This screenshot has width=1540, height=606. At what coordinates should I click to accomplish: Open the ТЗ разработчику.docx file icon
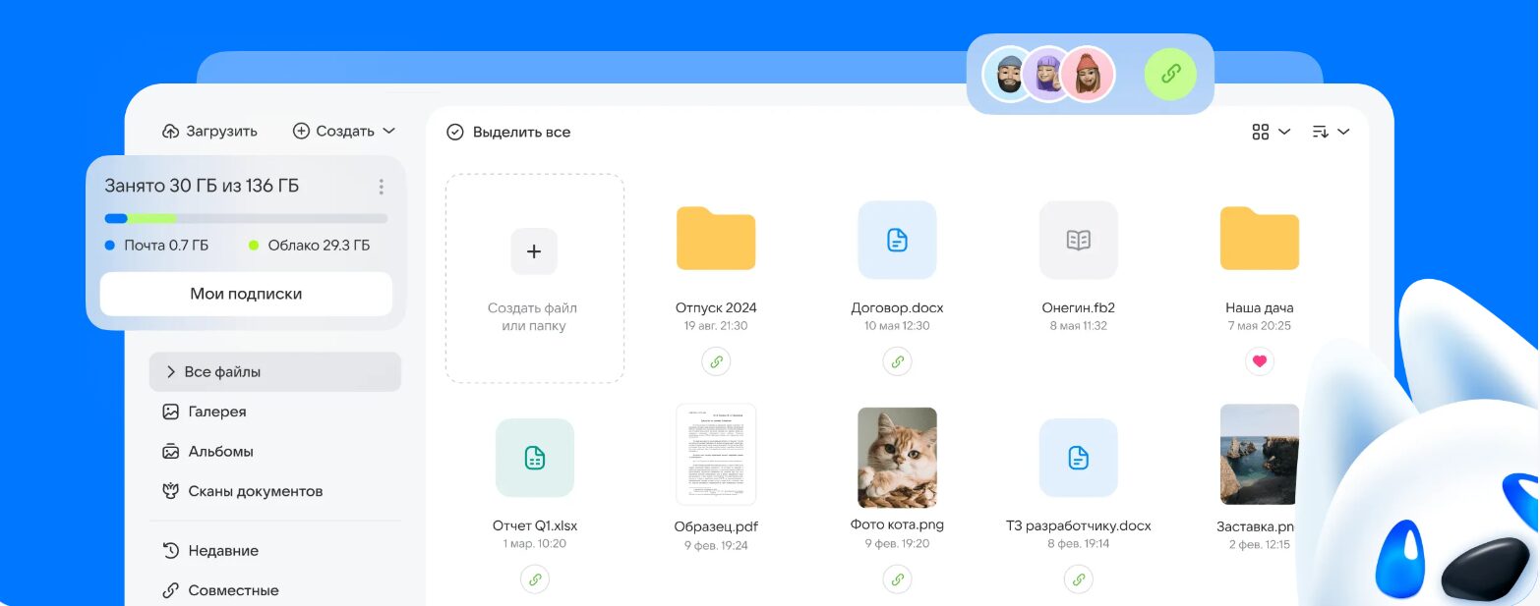pyautogui.click(x=1078, y=458)
